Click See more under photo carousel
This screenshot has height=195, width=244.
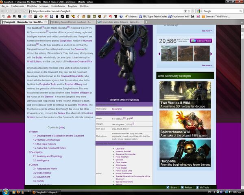(x=207, y=65)
